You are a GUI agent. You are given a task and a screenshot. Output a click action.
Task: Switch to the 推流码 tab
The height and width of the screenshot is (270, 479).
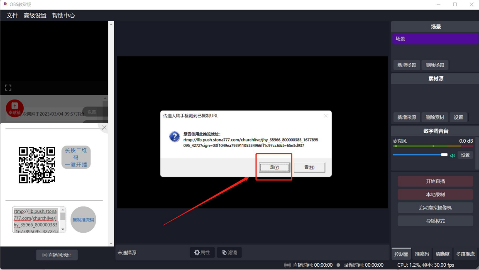(422, 254)
